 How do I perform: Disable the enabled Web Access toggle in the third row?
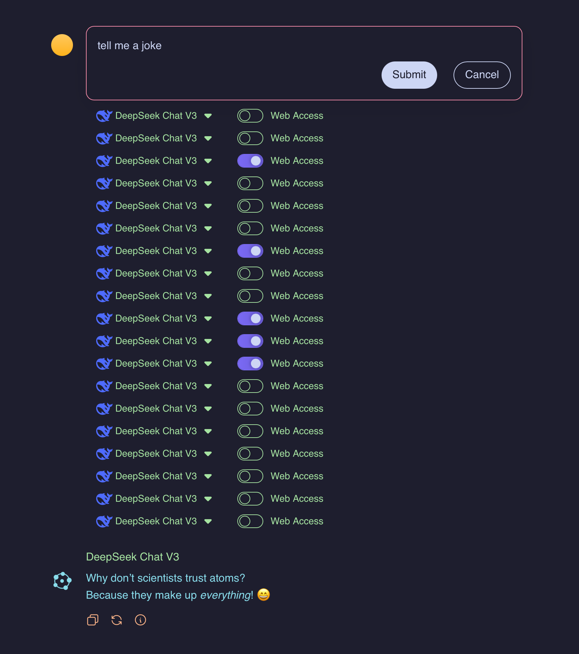250,161
